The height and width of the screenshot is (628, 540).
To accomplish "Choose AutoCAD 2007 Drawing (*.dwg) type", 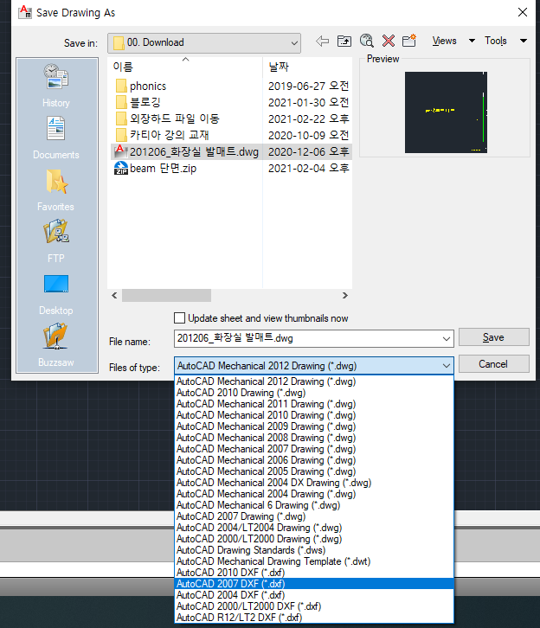I will (314, 516).
